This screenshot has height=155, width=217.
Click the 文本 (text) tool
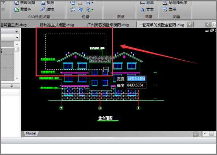click(x=147, y=9)
